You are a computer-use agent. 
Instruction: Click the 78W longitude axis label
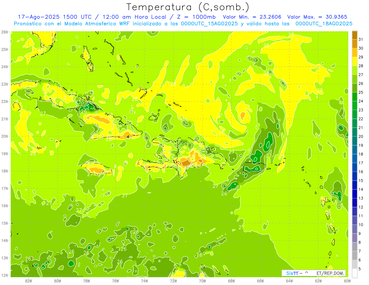click(86, 281)
